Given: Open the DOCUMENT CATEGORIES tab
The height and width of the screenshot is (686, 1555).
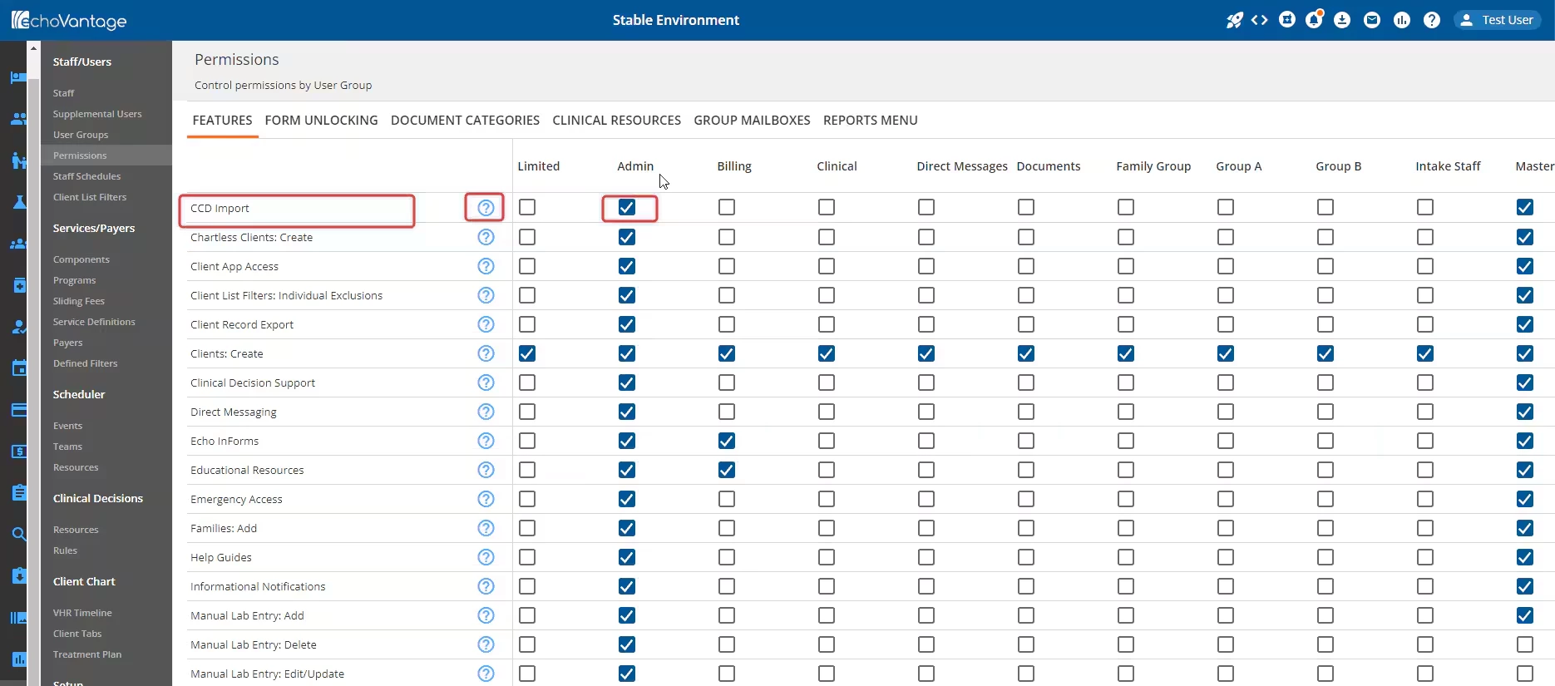Looking at the screenshot, I should [x=465, y=121].
